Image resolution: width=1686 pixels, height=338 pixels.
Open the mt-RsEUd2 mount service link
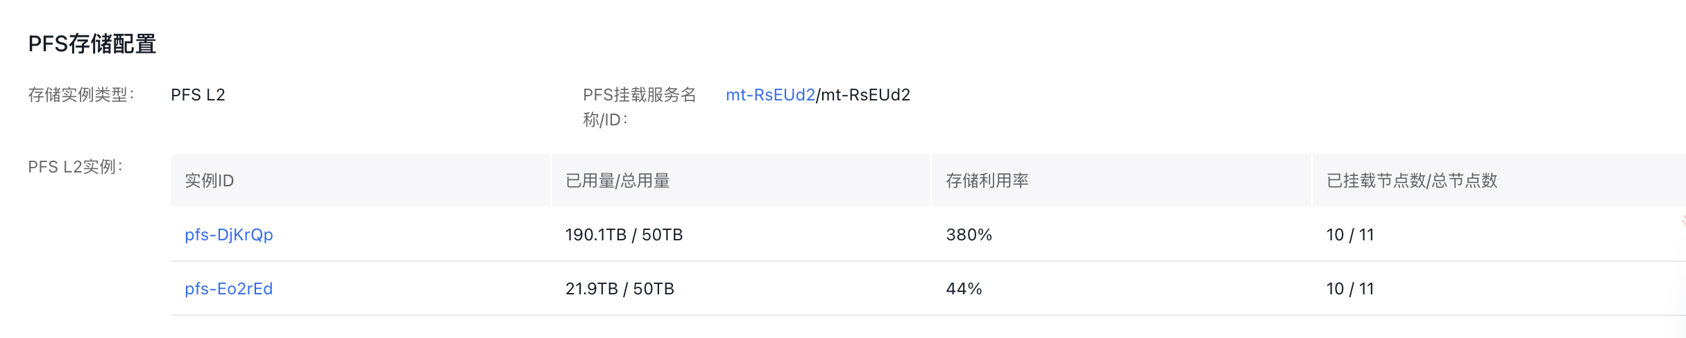point(769,95)
